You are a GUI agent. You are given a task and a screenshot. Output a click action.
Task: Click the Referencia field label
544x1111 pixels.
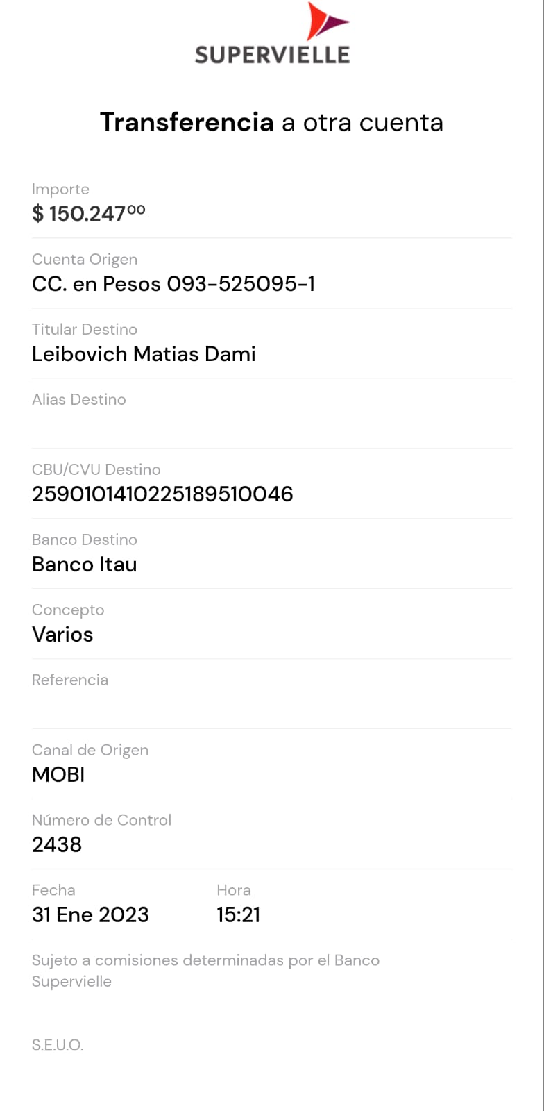tap(70, 680)
